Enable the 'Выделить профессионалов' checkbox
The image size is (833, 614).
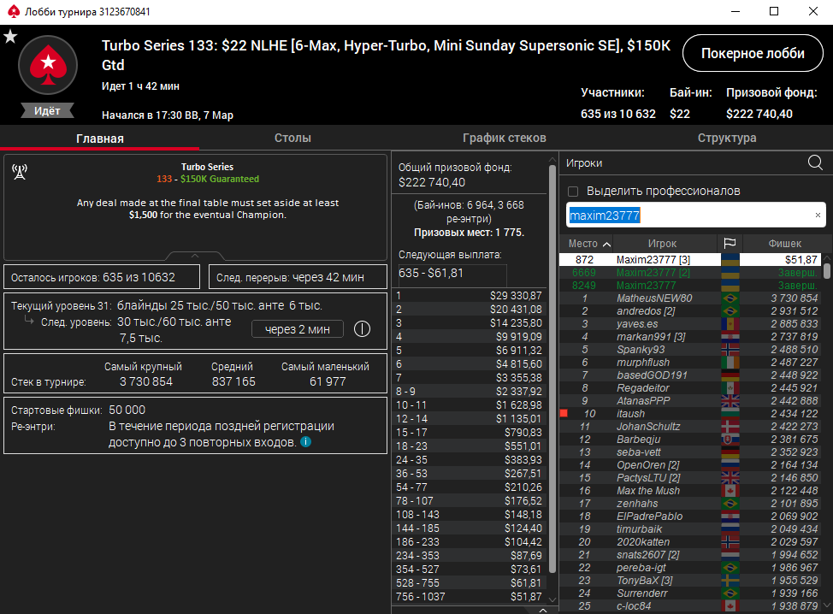(x=573, y=192)
